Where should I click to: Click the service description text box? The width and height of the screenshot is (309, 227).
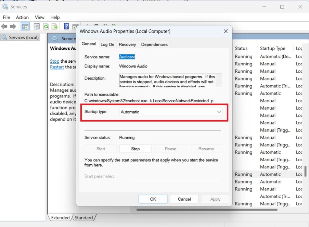pos(170,81)
